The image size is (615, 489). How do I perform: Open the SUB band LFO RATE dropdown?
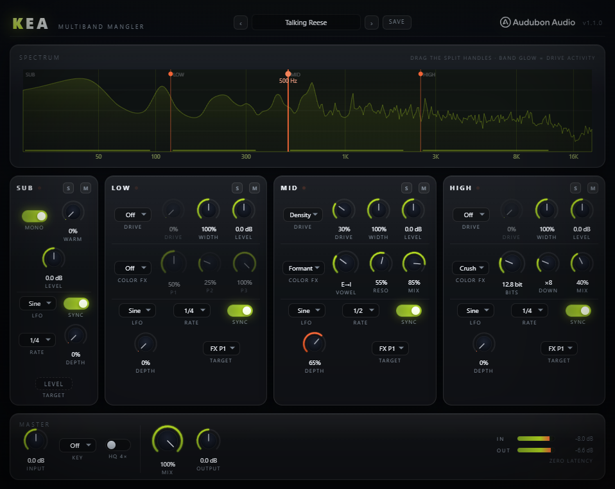37,340
